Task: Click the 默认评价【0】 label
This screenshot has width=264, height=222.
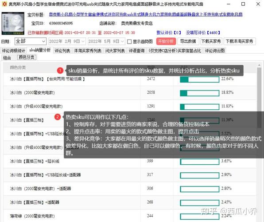Action: (x=169, y=32)
